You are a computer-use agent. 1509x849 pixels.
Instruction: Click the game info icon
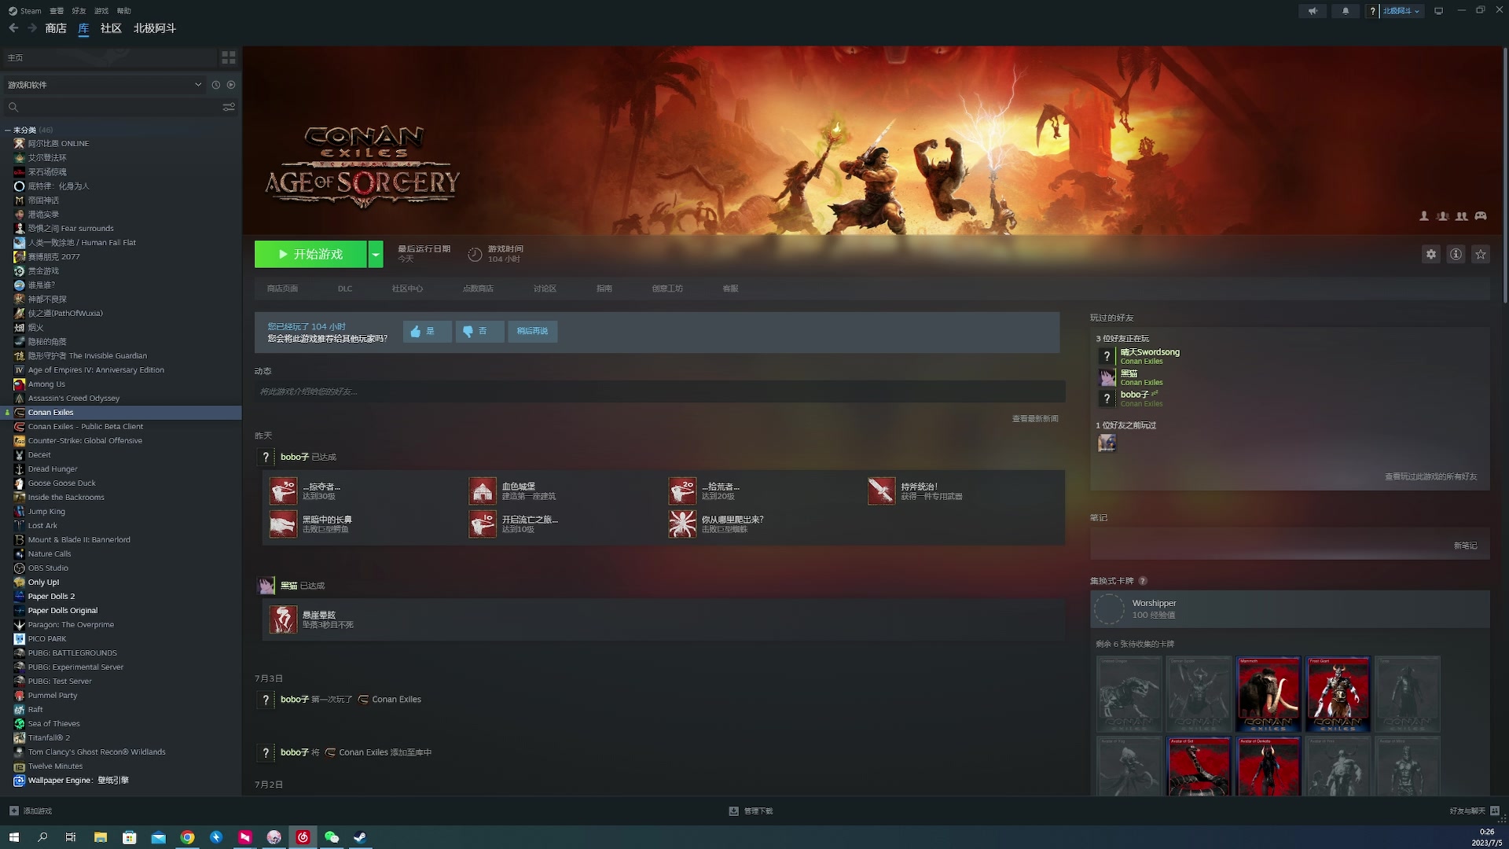point(1456,254)
